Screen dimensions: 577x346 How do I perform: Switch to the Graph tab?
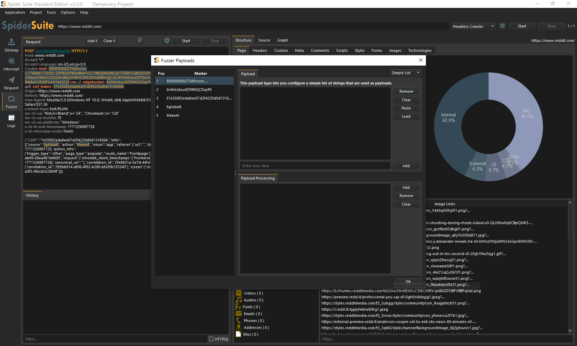[282, 41]
